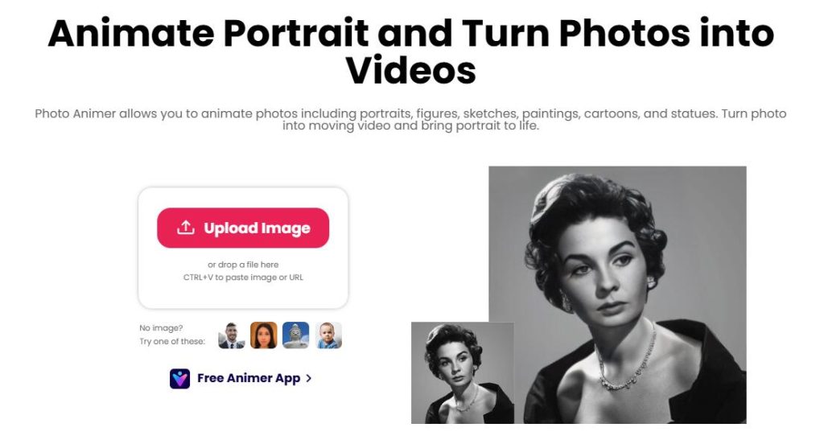Click the empty space of the upload drop card
Image resolution: width=824 pixels, height=444 pixels.
243,295
